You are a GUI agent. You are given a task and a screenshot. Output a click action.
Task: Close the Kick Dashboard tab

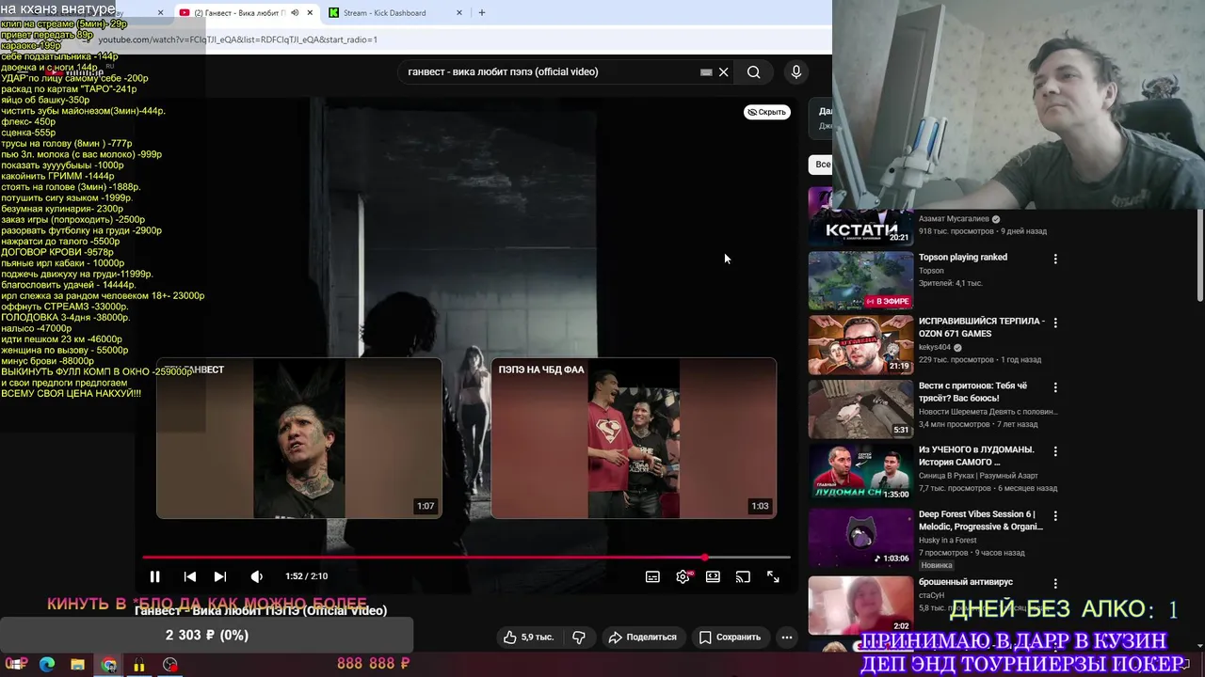click(x=459, y=13)
